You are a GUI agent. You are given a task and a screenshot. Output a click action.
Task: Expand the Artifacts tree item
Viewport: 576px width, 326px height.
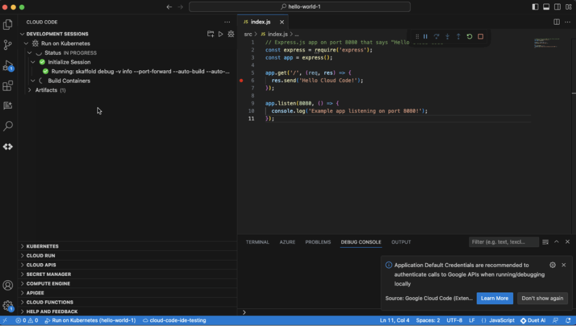click(30, 90)
